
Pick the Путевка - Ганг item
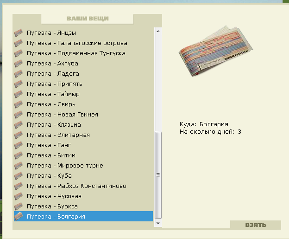[x=83, y=145]
